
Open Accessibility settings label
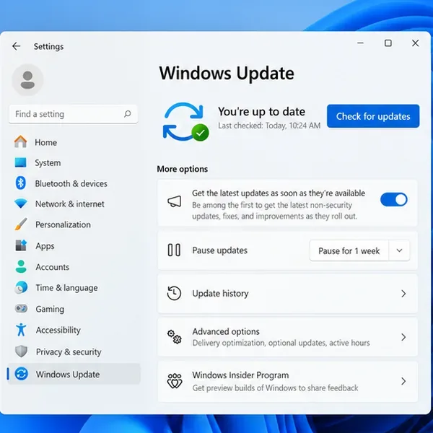[x=58, y=330]
